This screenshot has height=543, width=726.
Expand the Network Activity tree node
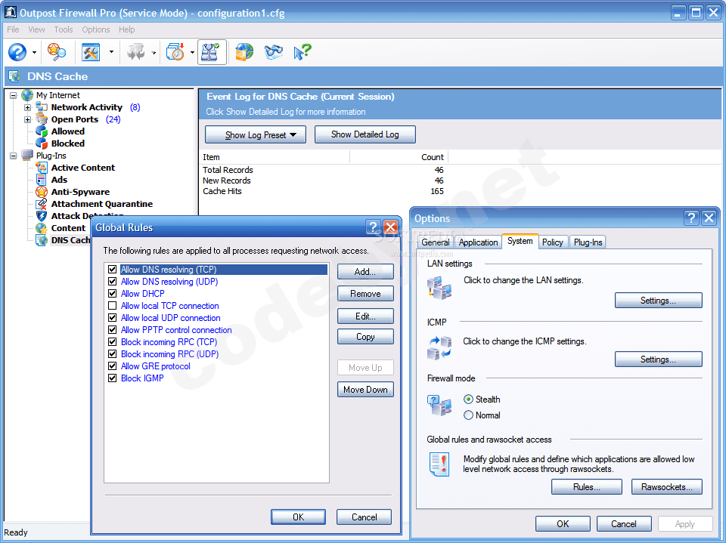(28, 107)
